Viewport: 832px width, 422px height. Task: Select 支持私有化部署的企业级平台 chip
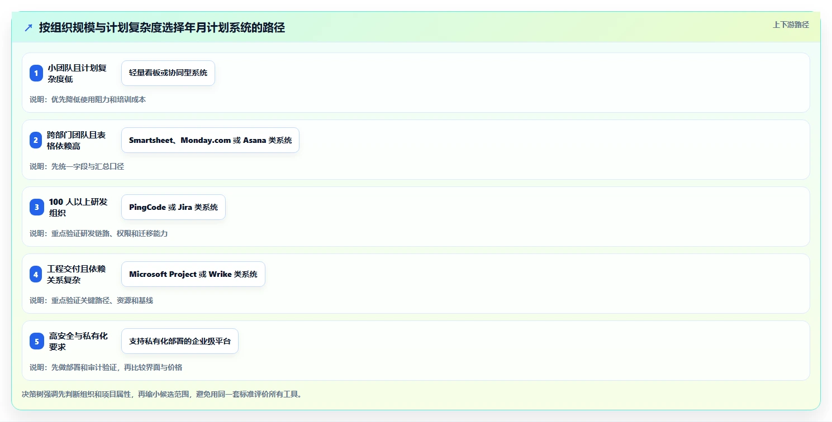click(180, 341)
